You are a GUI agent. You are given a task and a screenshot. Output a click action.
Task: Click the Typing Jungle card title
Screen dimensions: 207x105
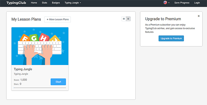point(23,69)
